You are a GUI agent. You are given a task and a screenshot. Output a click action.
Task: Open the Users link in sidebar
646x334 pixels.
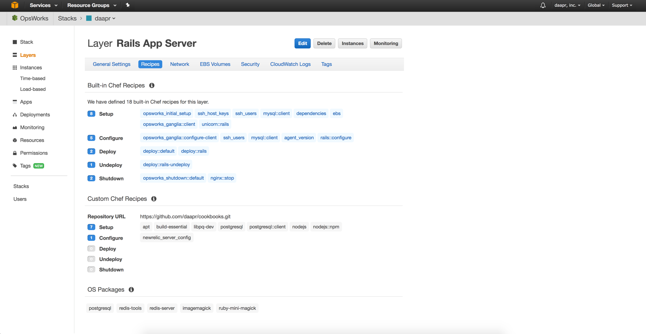pos(20,199)
